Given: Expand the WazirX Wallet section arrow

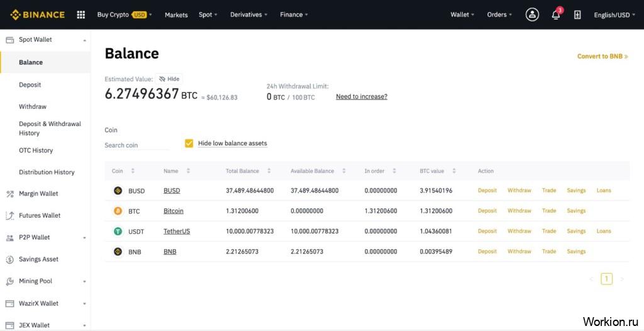Looking at the screenshot, I should coord(85,304).
